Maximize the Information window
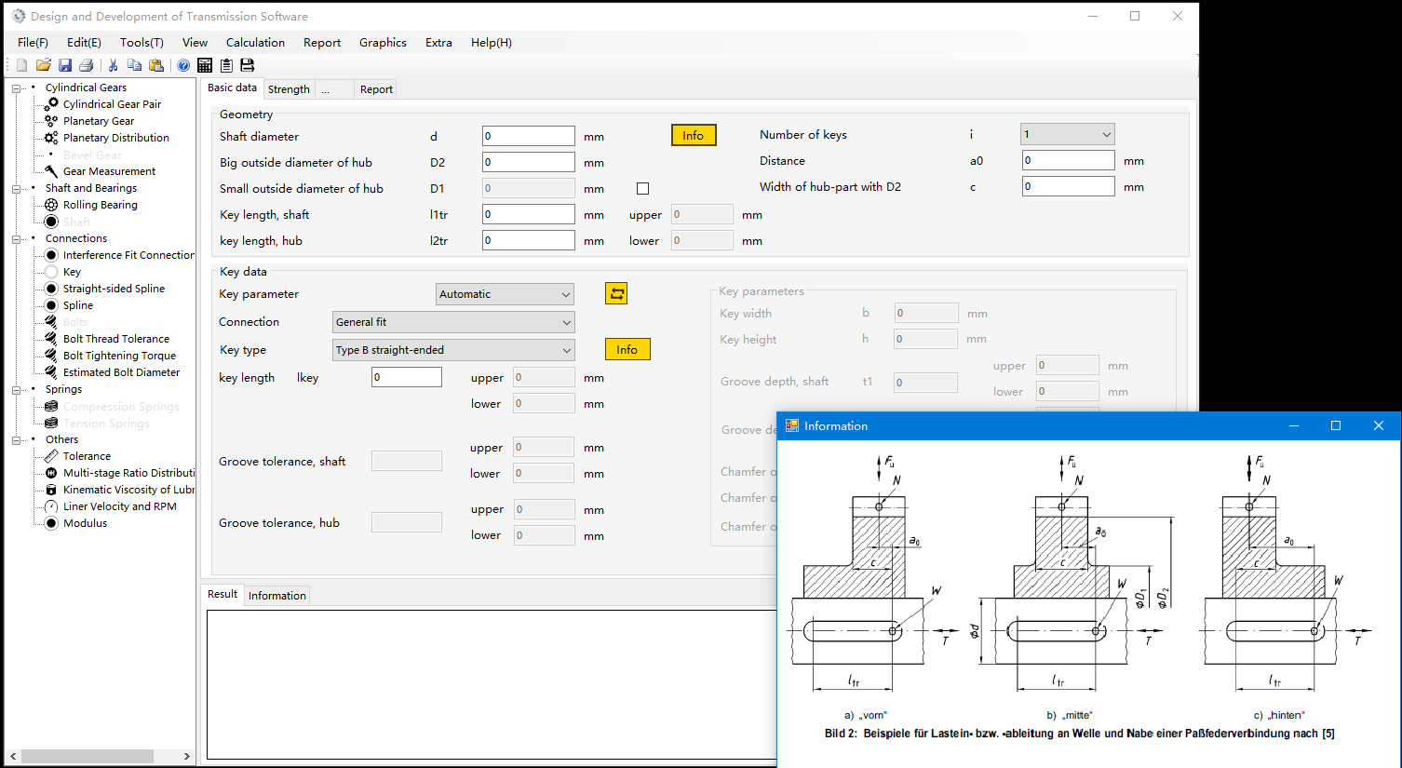1402x768 pixels. [1336, 425]
